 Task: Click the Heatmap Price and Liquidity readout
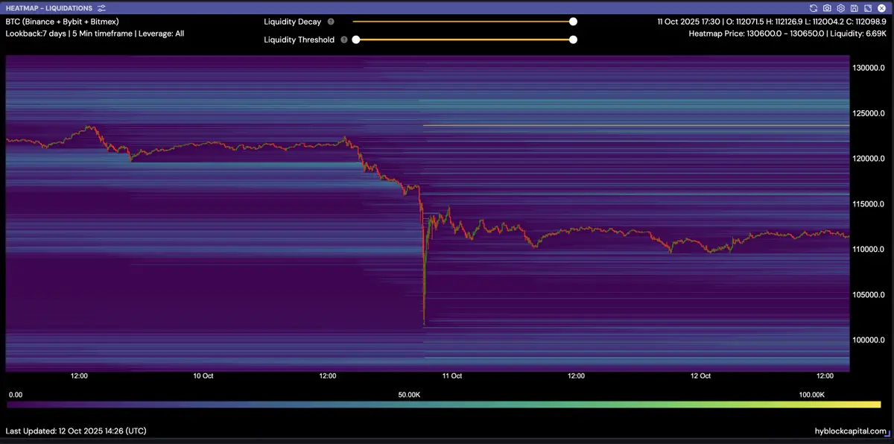coord(787,34)
